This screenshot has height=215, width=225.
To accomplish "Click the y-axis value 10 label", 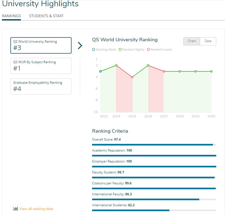I will click(96, 112).
